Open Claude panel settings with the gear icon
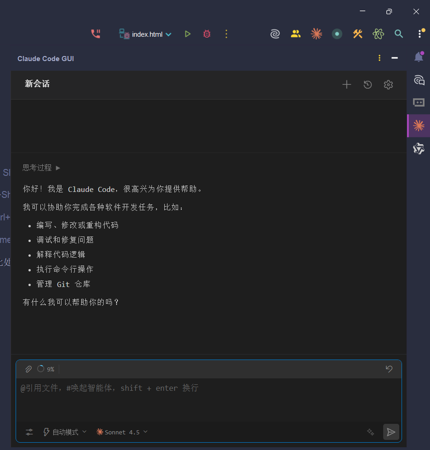The height and width of the screenshot is (450, 430). coord(388,84)
